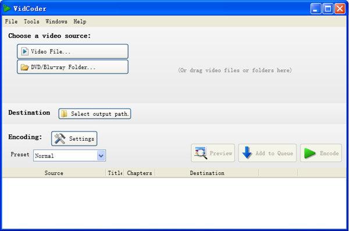Click the open folder icon on DVD/Blu-ray button
Viewport: 349px width, 231px height.
pyautogui.click(x=24, y=67)
